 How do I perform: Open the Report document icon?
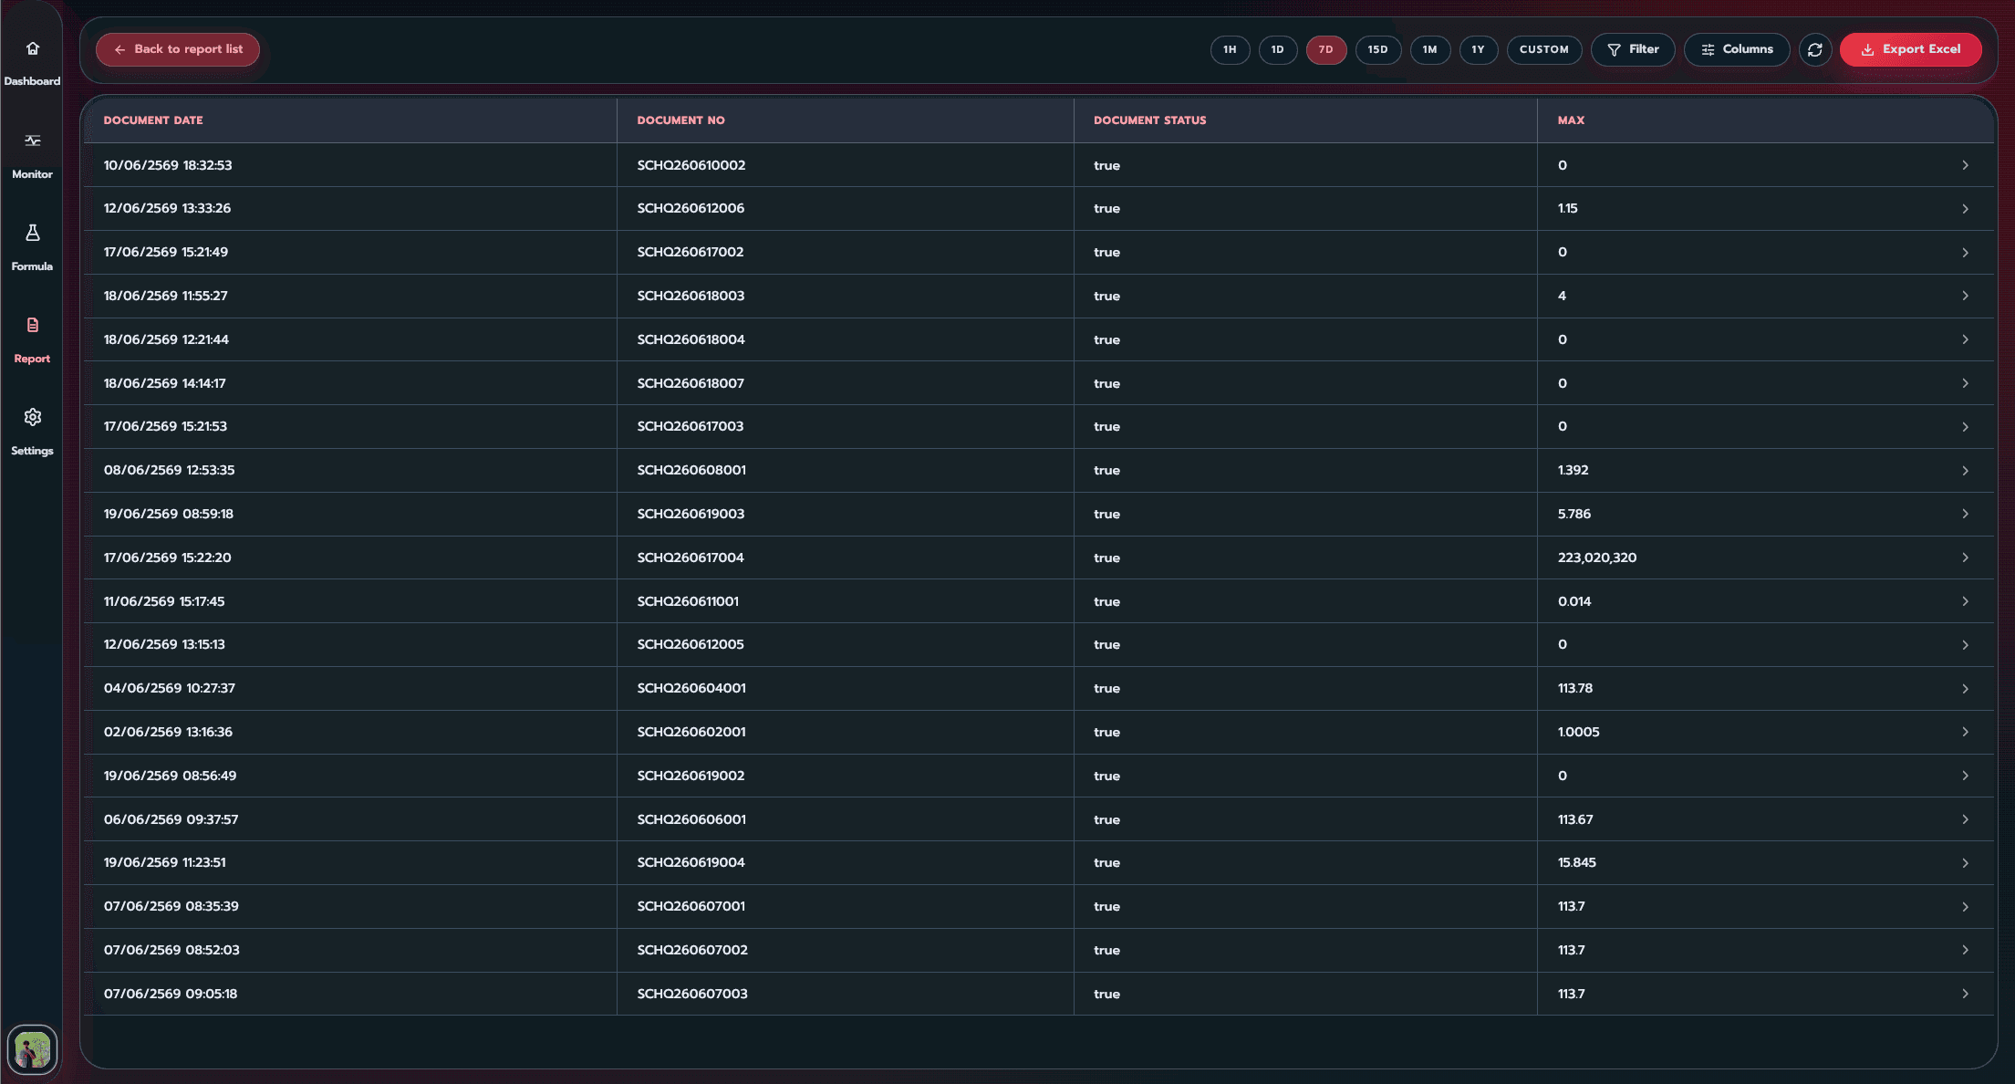coord(33,325)
